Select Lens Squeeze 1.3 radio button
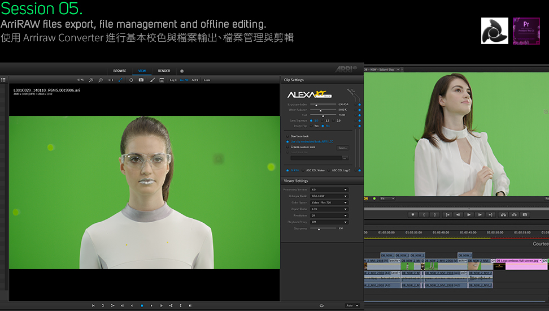This screenshot has width=549, height=311. pos(323,120)
